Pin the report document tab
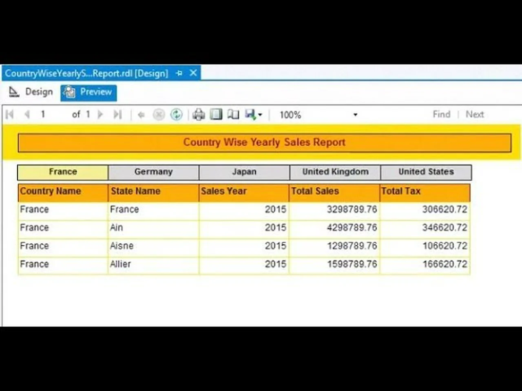Viewport: 522px width, 391px height. (179, 73)
